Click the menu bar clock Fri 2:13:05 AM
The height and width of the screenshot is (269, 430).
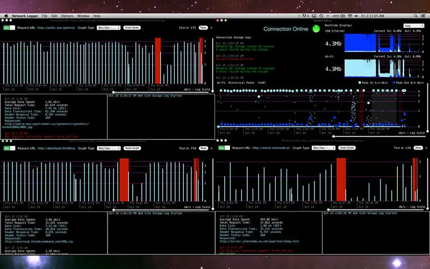[x=372, y=16]
